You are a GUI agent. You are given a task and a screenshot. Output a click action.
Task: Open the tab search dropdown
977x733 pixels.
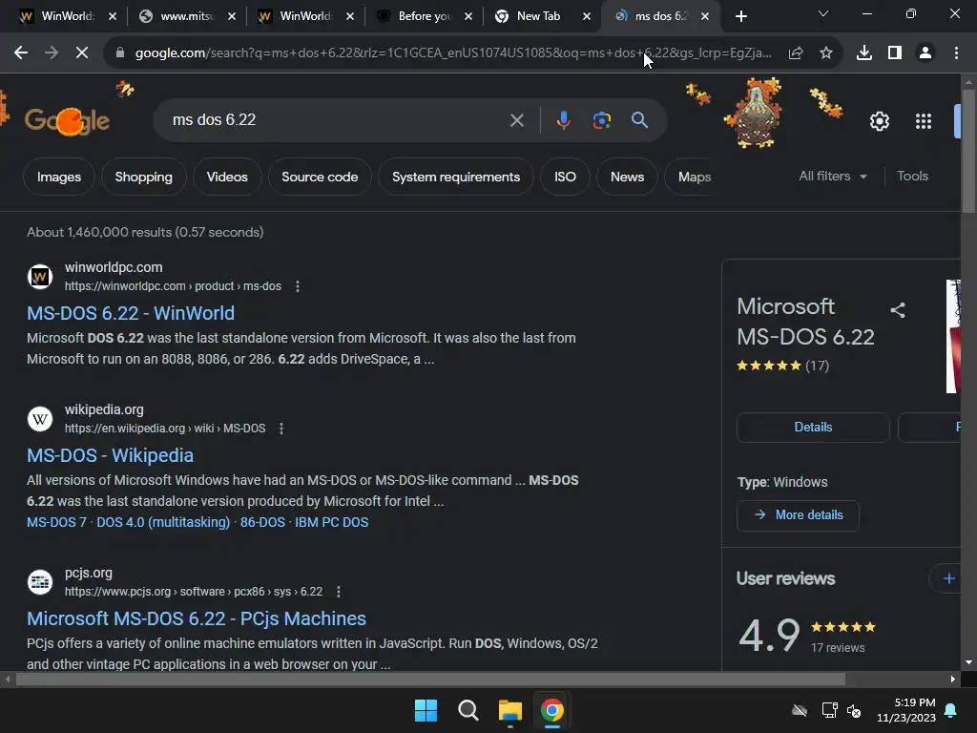[x=823, y=13]
